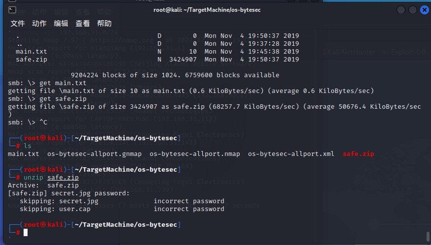This screenshot has width=431, height=245.
Task: Click incorrect password message for user.cap
Action: click(189, 209)
